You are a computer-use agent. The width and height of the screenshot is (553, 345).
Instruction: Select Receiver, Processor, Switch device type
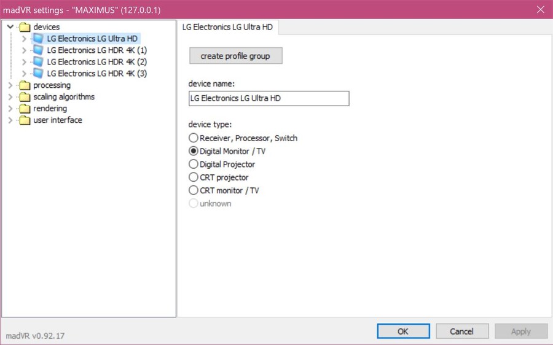pos(194,138)
